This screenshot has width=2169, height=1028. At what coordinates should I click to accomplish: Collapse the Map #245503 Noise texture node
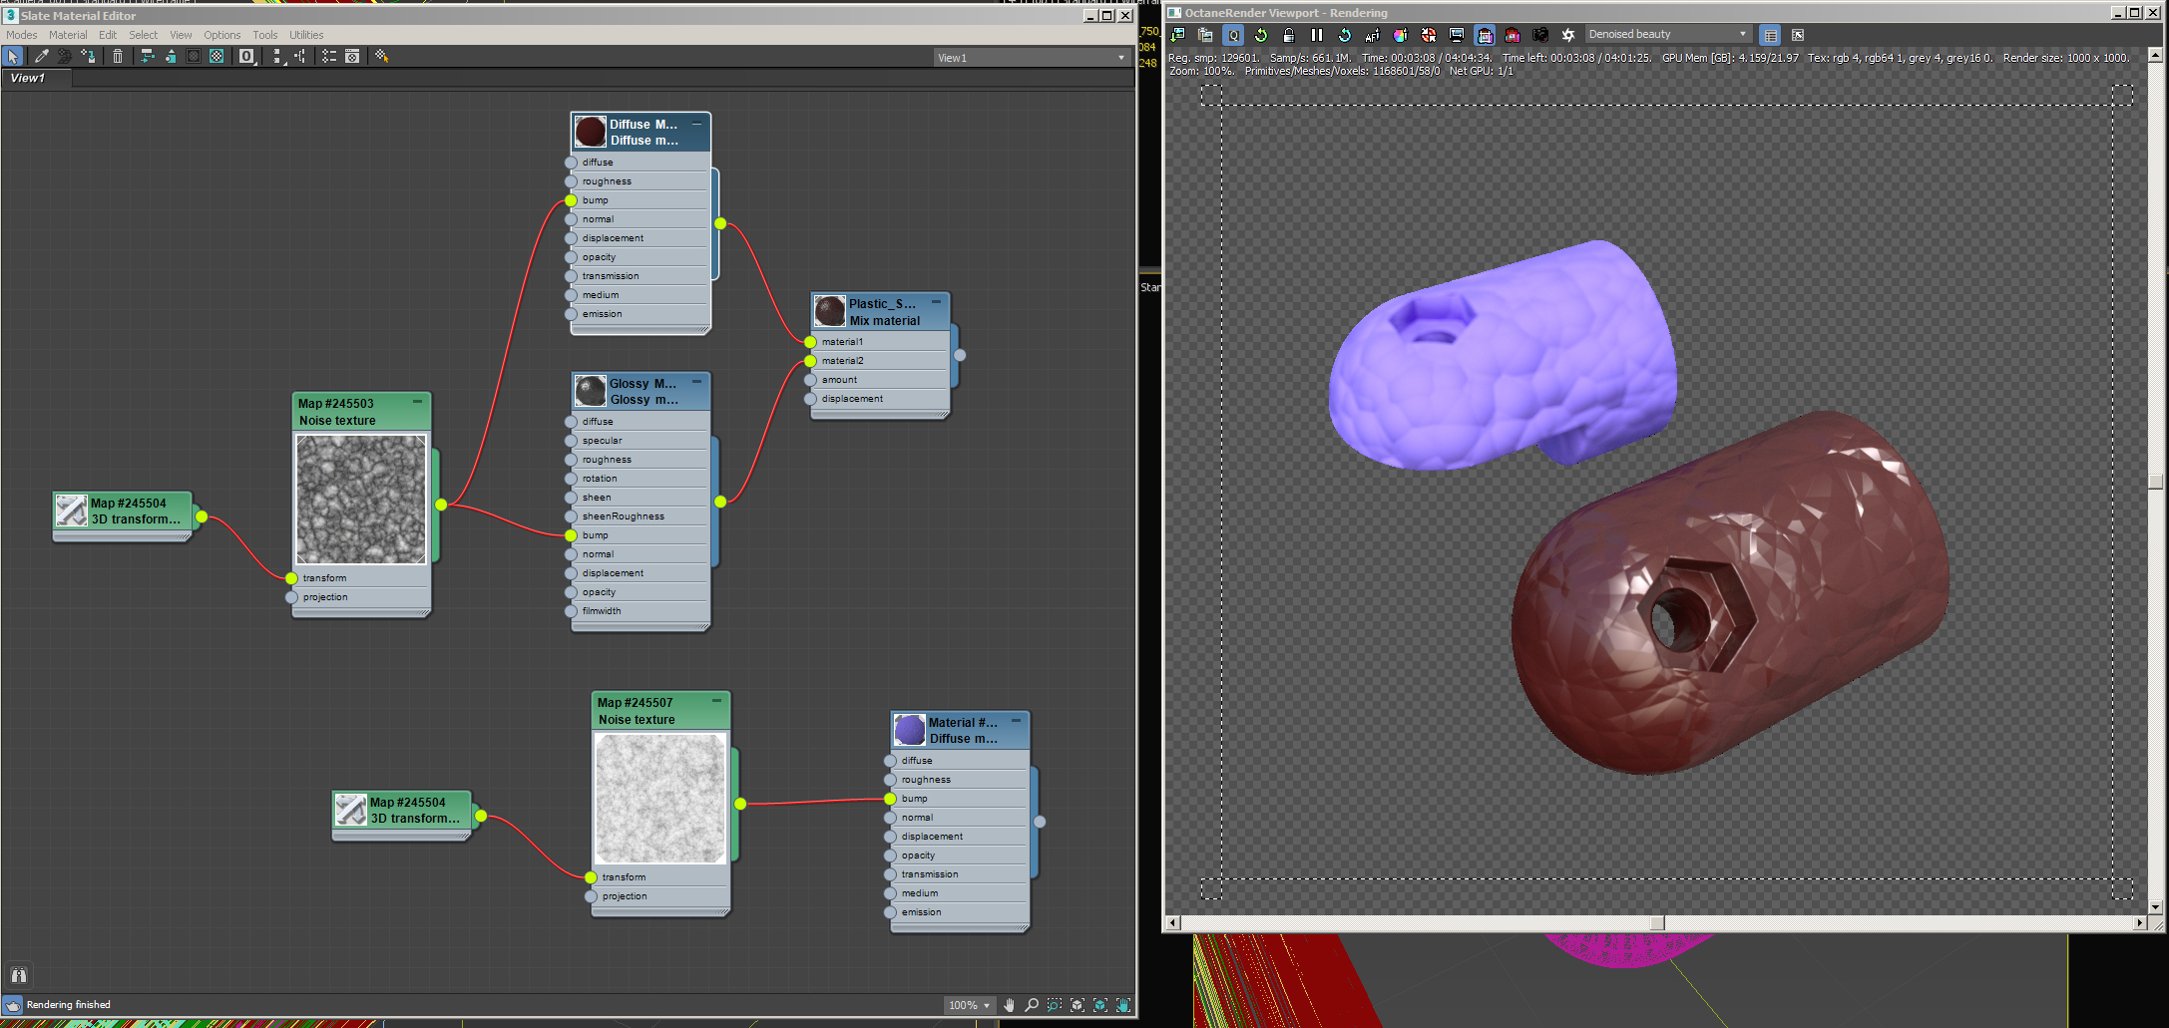pos(417,402)
